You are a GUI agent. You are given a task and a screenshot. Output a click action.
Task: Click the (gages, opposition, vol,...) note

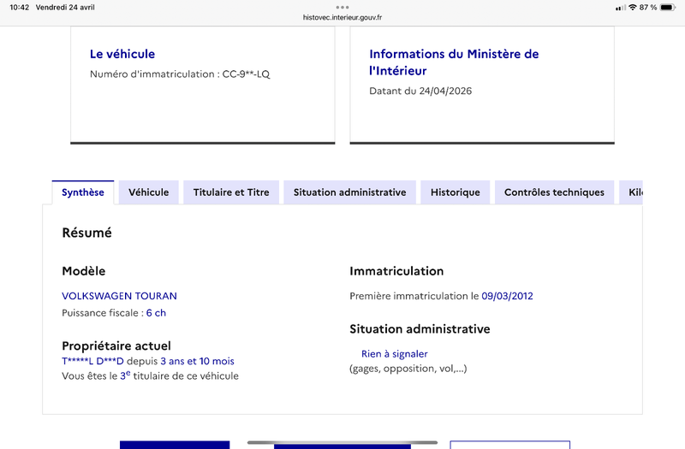[408, 369]
